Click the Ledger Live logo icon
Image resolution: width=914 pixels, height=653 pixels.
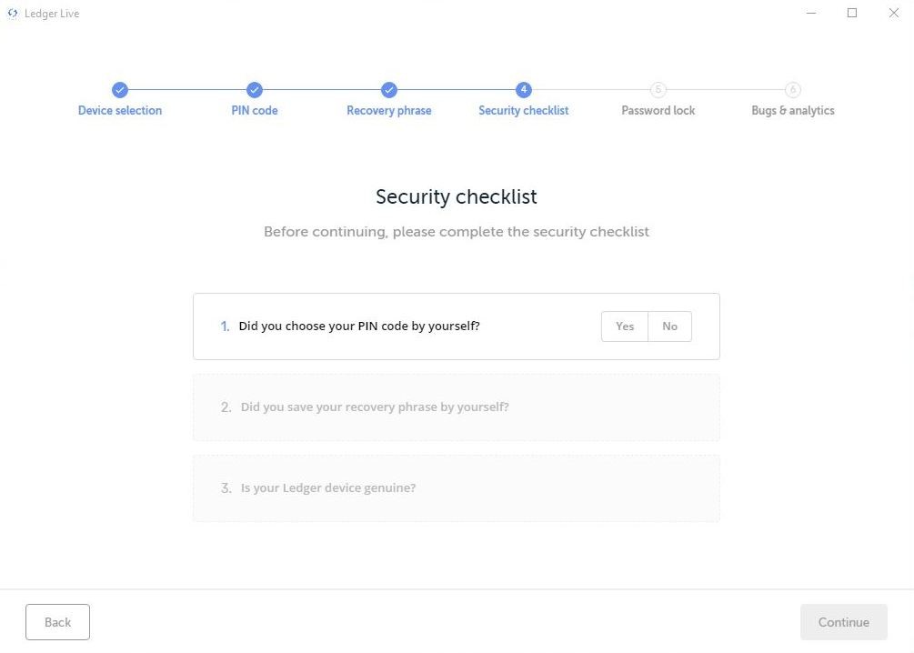click(13, 14)
